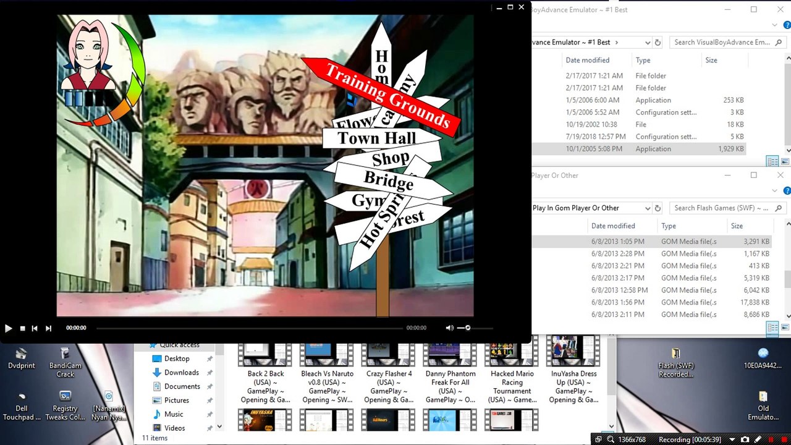This screenshot has height=445, width=791.
Task: Expand Flash Games address bar dropdown
Action: click(647, 208)
